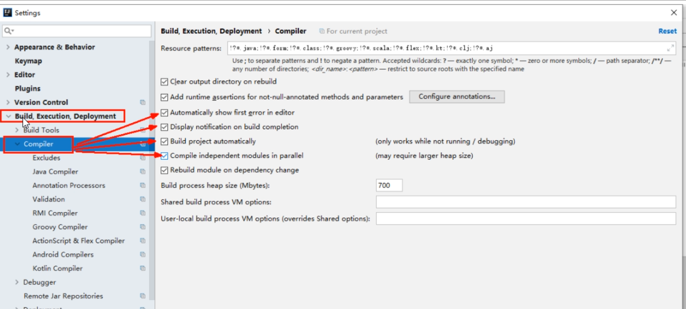Select Version Control tree item label
This screenshot has width=686, height=309.
coord(41,102)
